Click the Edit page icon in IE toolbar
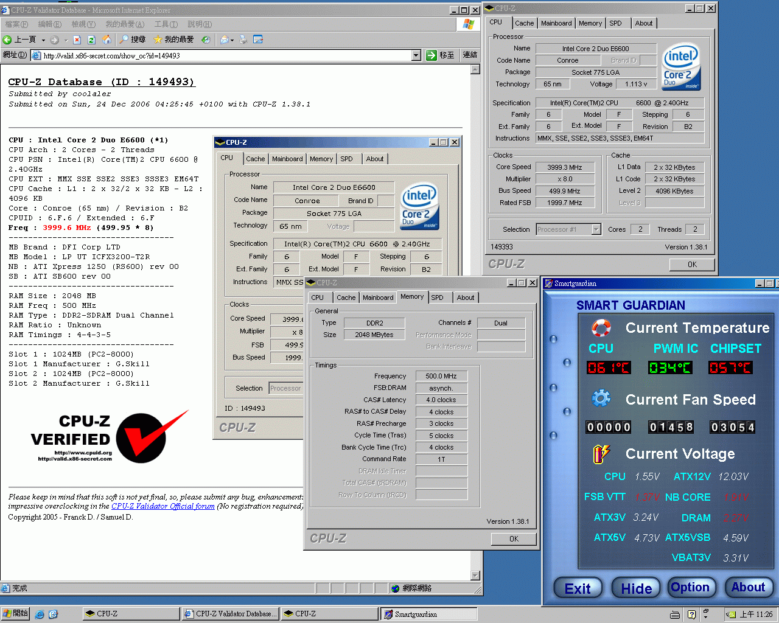 coord(258,40)
